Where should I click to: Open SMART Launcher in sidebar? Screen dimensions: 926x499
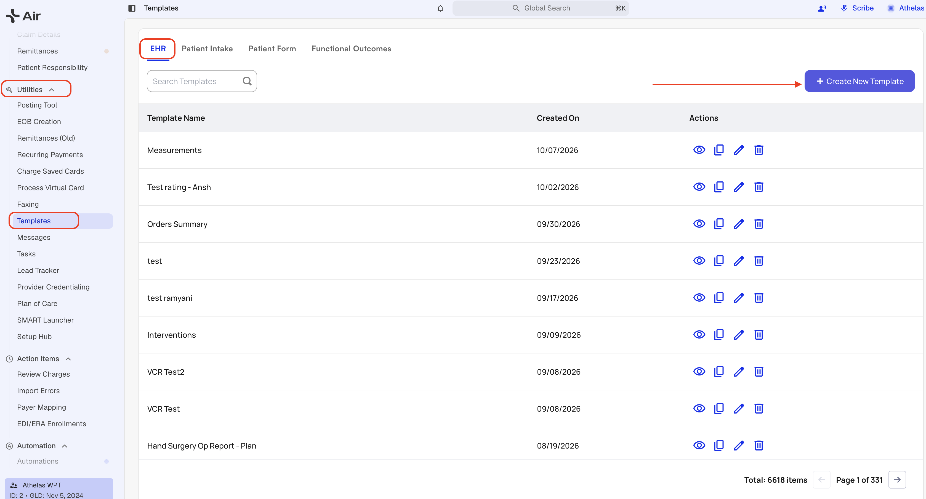point(45,320)
